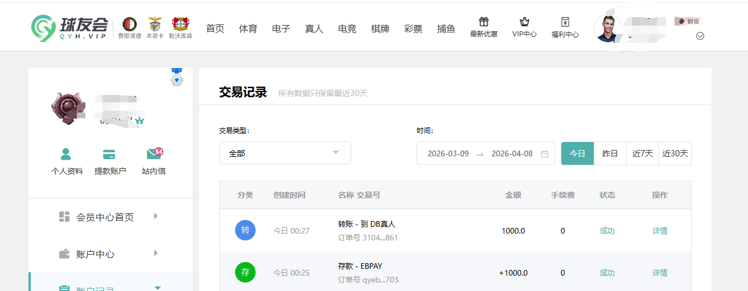Image resolution: width=748 pixels, height=291 pixels.
Task: Click the VIP中心 crown icon
Action: point(524,22)
